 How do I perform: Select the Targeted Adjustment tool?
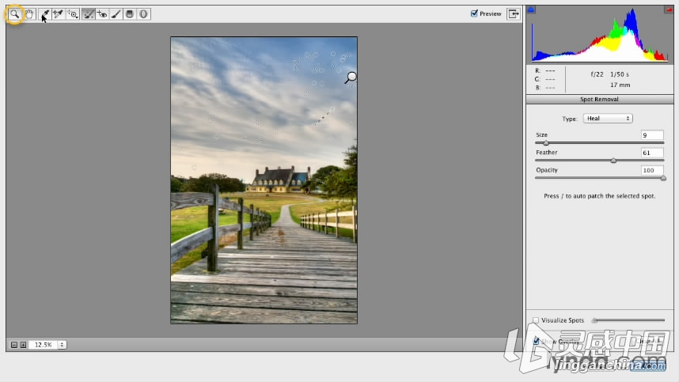(x=72, y=14)
